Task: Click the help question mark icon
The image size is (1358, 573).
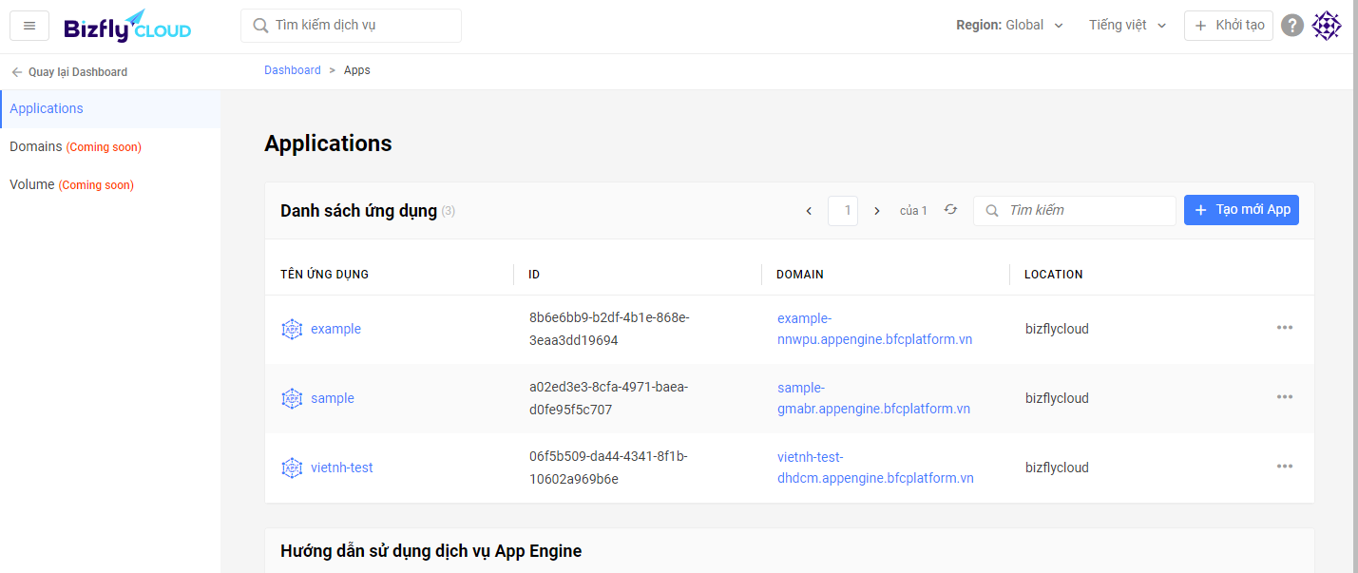Action: click(x=1291, y=26)
